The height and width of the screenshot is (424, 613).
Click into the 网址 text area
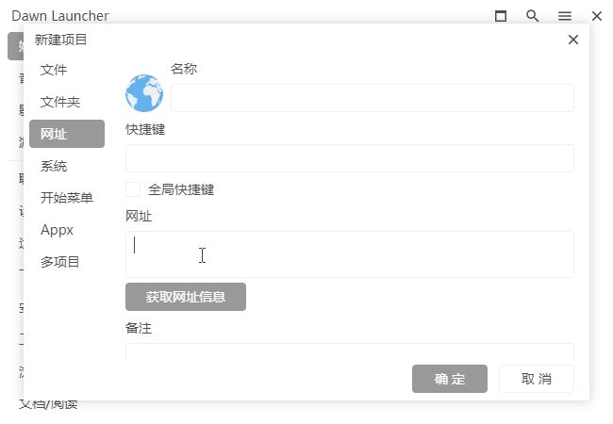pos(349,254)
